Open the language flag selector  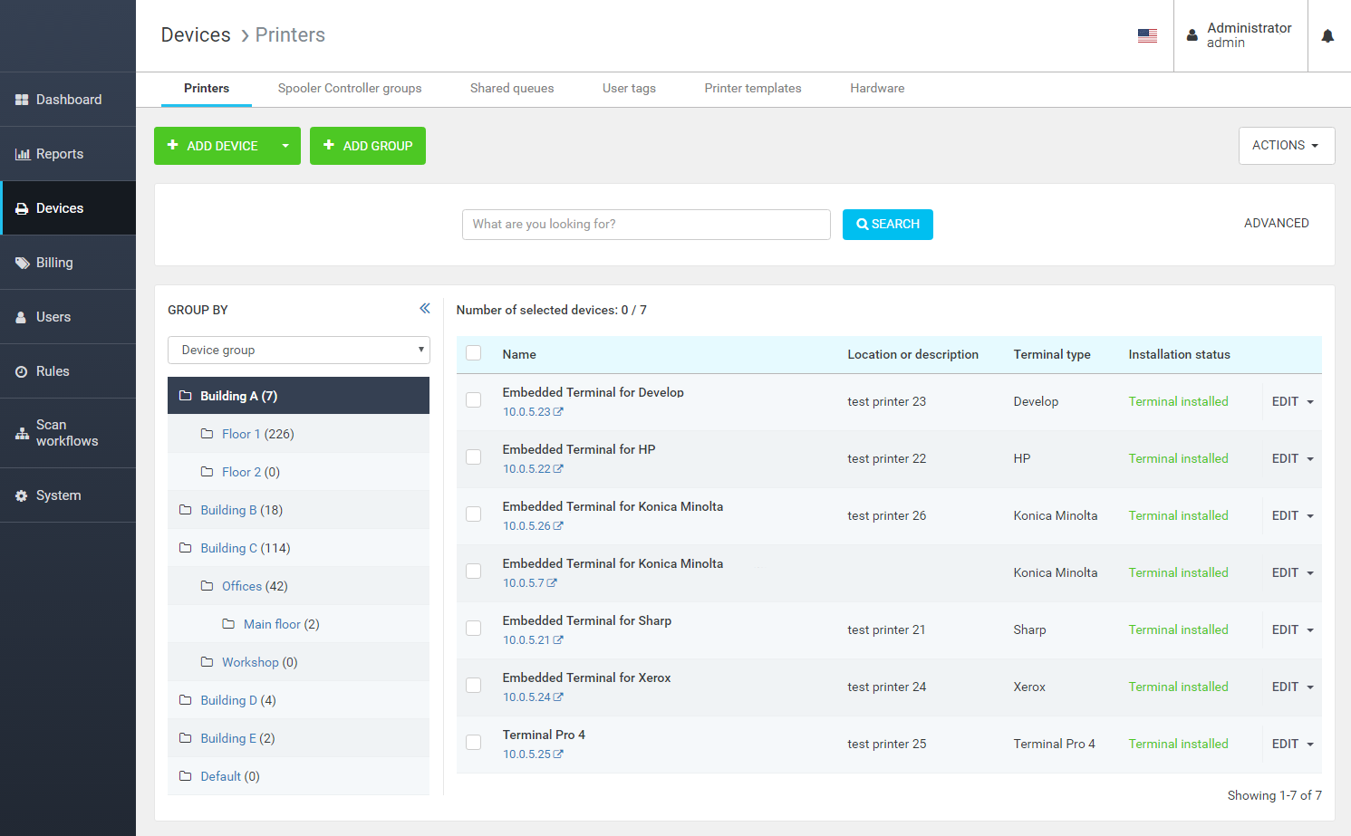[x=1147, y=36]
